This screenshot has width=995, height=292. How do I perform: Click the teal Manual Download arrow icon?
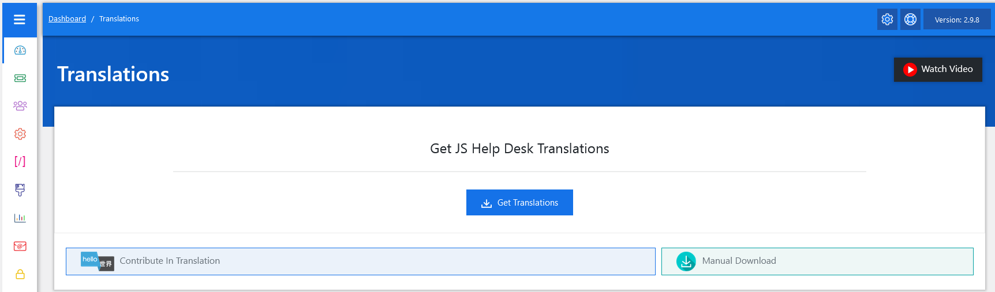point(686,261)
